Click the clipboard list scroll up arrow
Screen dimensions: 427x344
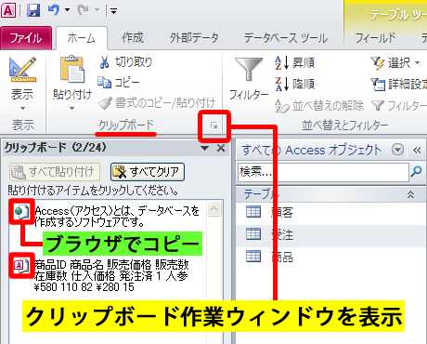click(x=214, y=208)
